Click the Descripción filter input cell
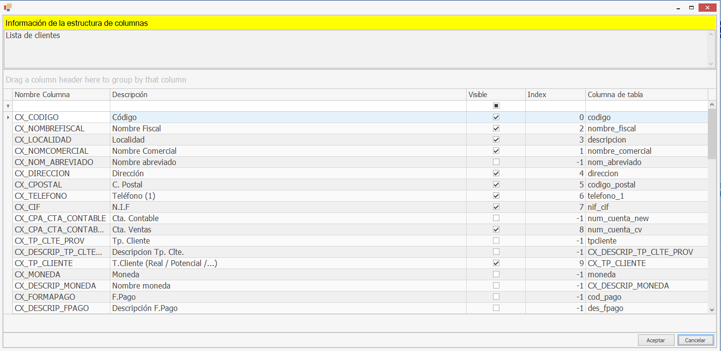Image resolution: width=721 pixels, height=351 pixels. coord(288,106)
